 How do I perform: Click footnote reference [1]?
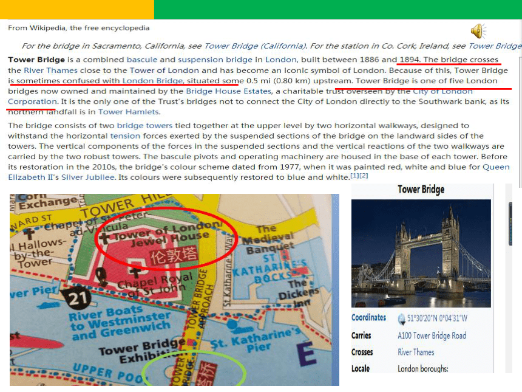pyautogui.click(x=355, y=175)
